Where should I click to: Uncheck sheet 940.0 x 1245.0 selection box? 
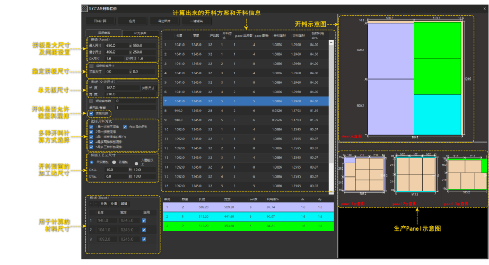pos(144,220)
